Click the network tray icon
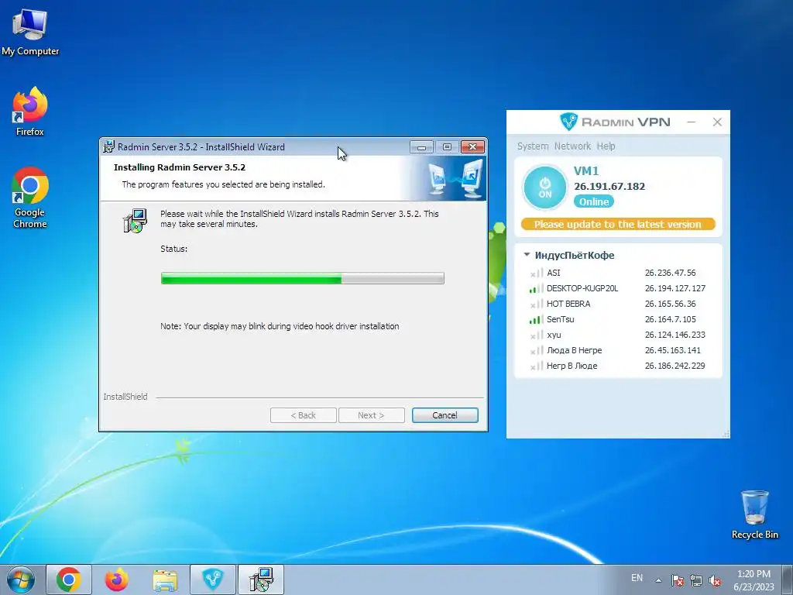The width and height of the screenshot is (793, 595). (696, 580)
